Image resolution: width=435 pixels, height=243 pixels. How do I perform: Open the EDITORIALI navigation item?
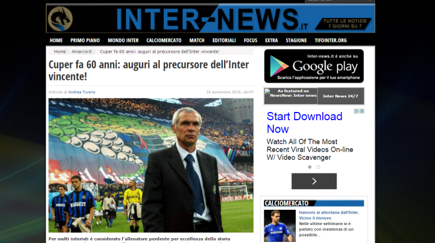point(224,40)
